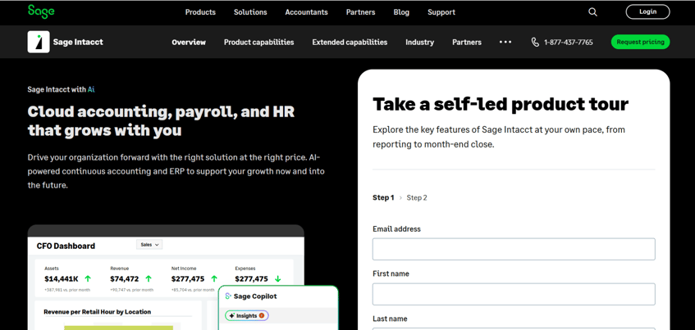
Task: Click the Insights sparkle badge
Action: point(247,315)
